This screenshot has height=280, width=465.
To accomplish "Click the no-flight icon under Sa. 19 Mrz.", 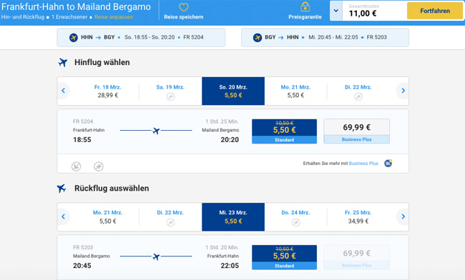I will tap(170, 96).
